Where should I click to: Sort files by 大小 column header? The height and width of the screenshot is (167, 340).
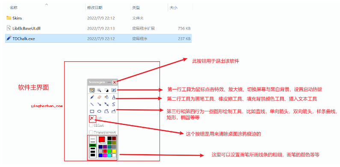[x=174, y=8]
